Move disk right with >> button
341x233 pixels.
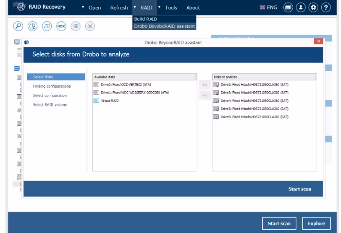[x=205, y=85]
